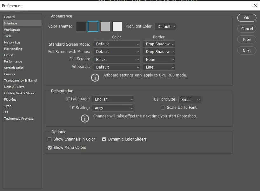Select the lightest white theme swatch
260x191 pixels.
point(117,26)
